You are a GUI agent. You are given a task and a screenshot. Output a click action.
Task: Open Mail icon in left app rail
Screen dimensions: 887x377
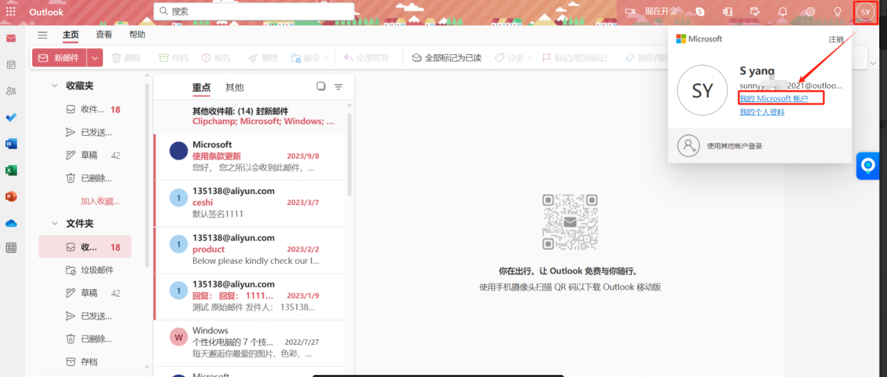click(11, 38)
